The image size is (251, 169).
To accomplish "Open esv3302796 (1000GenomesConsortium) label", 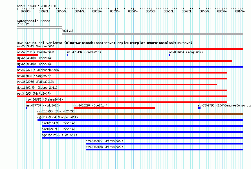I will coord(224,105).
